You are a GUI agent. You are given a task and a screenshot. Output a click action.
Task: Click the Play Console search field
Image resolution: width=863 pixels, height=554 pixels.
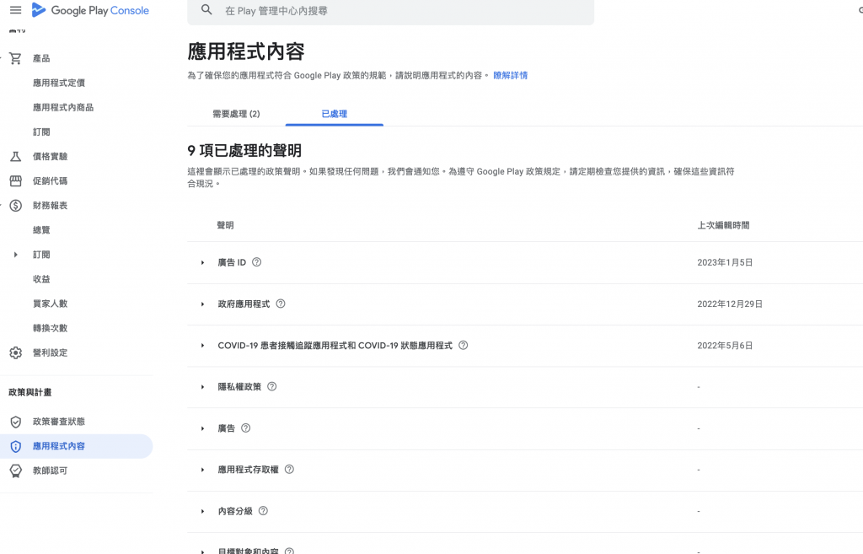[391, 10]
